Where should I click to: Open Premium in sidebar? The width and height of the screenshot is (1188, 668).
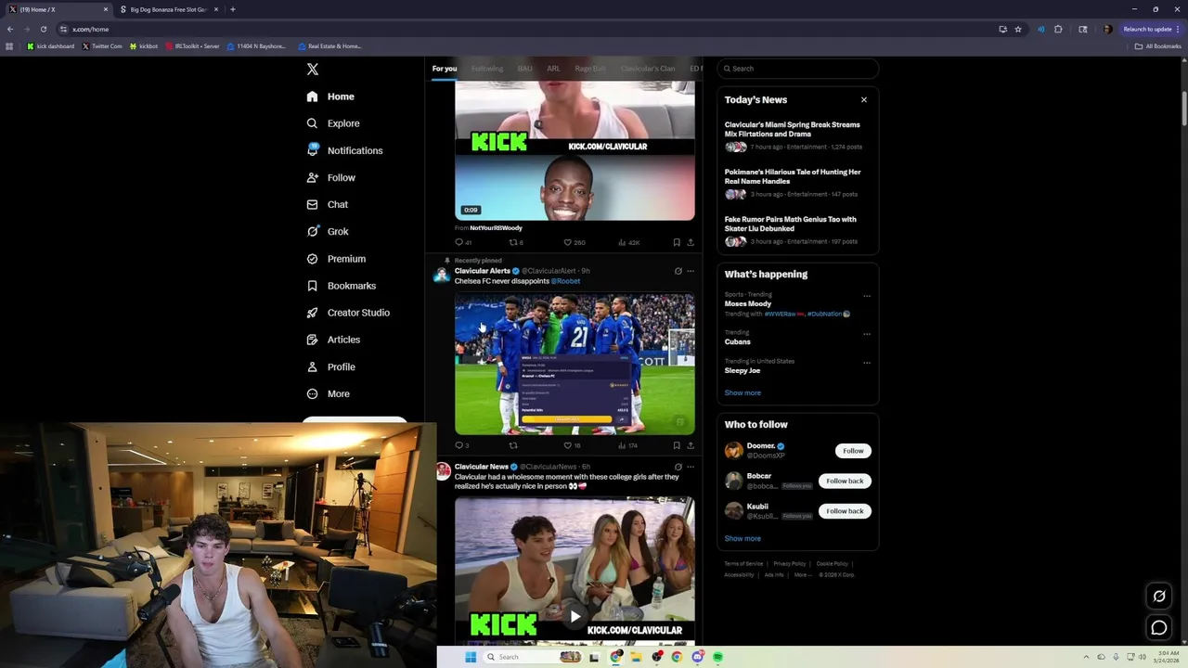(x=336, y=259)
